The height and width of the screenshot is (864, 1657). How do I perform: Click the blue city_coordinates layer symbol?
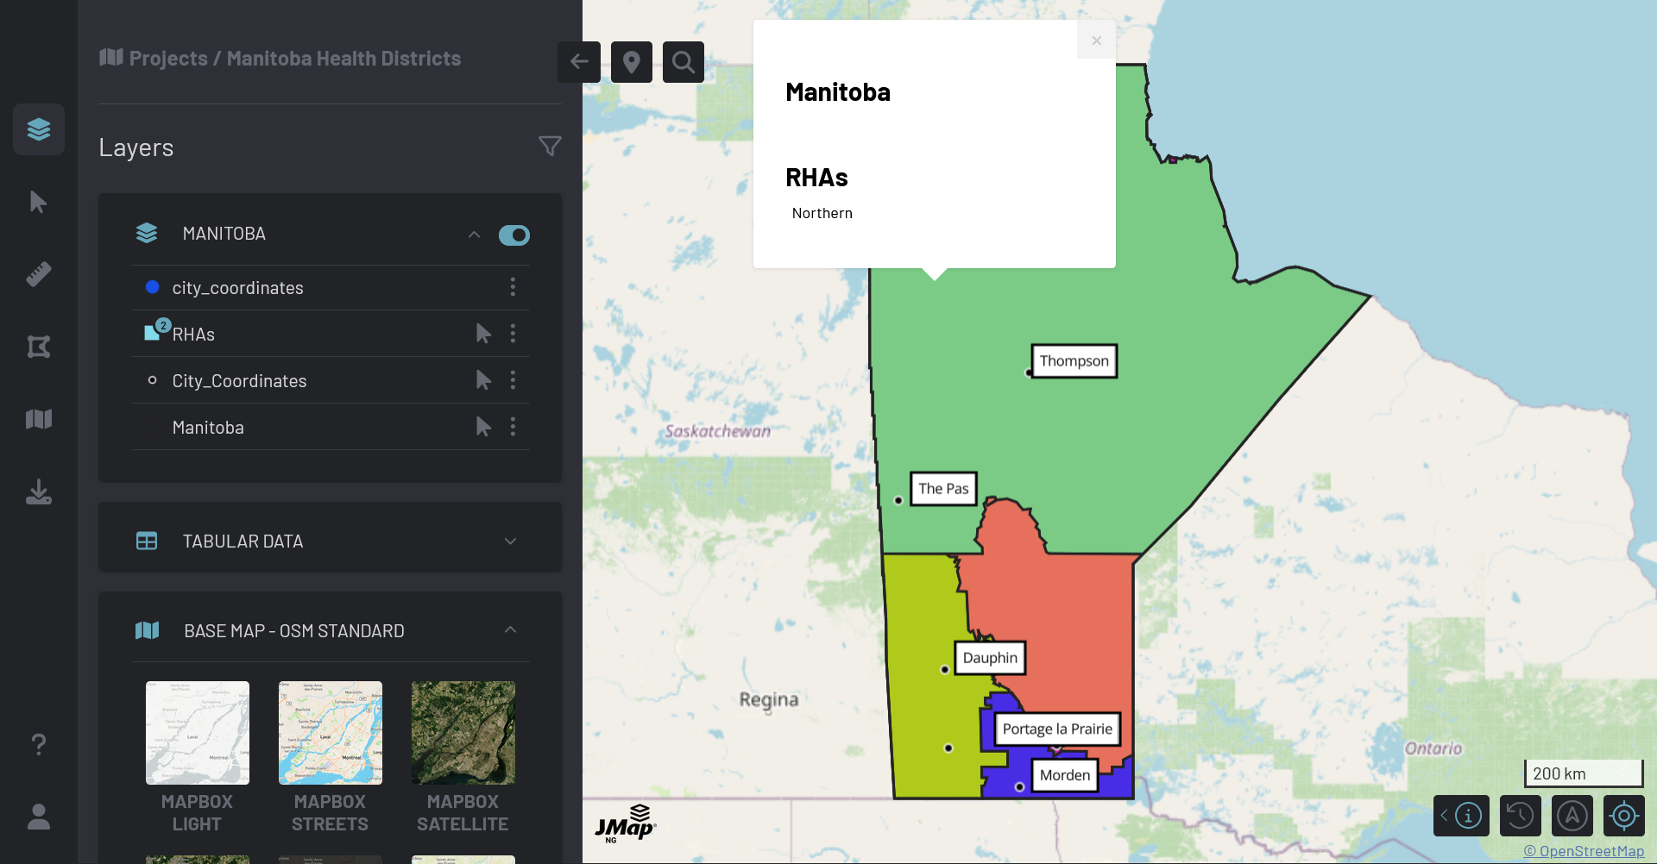153,287
